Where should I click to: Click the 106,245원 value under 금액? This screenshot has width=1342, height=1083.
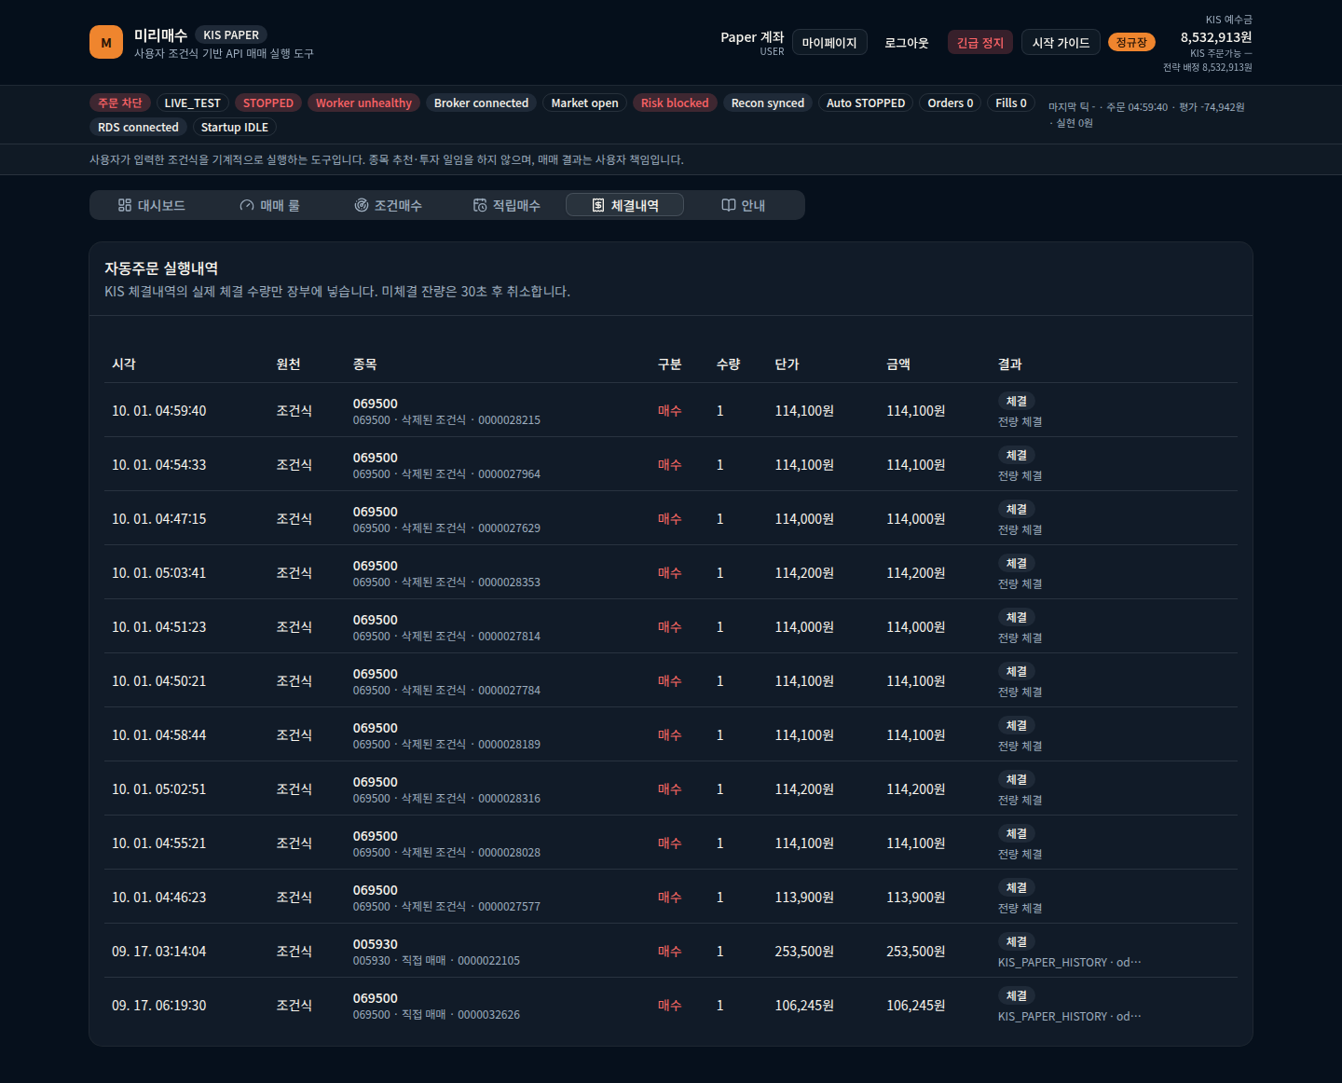click(x=916, y=1005)
